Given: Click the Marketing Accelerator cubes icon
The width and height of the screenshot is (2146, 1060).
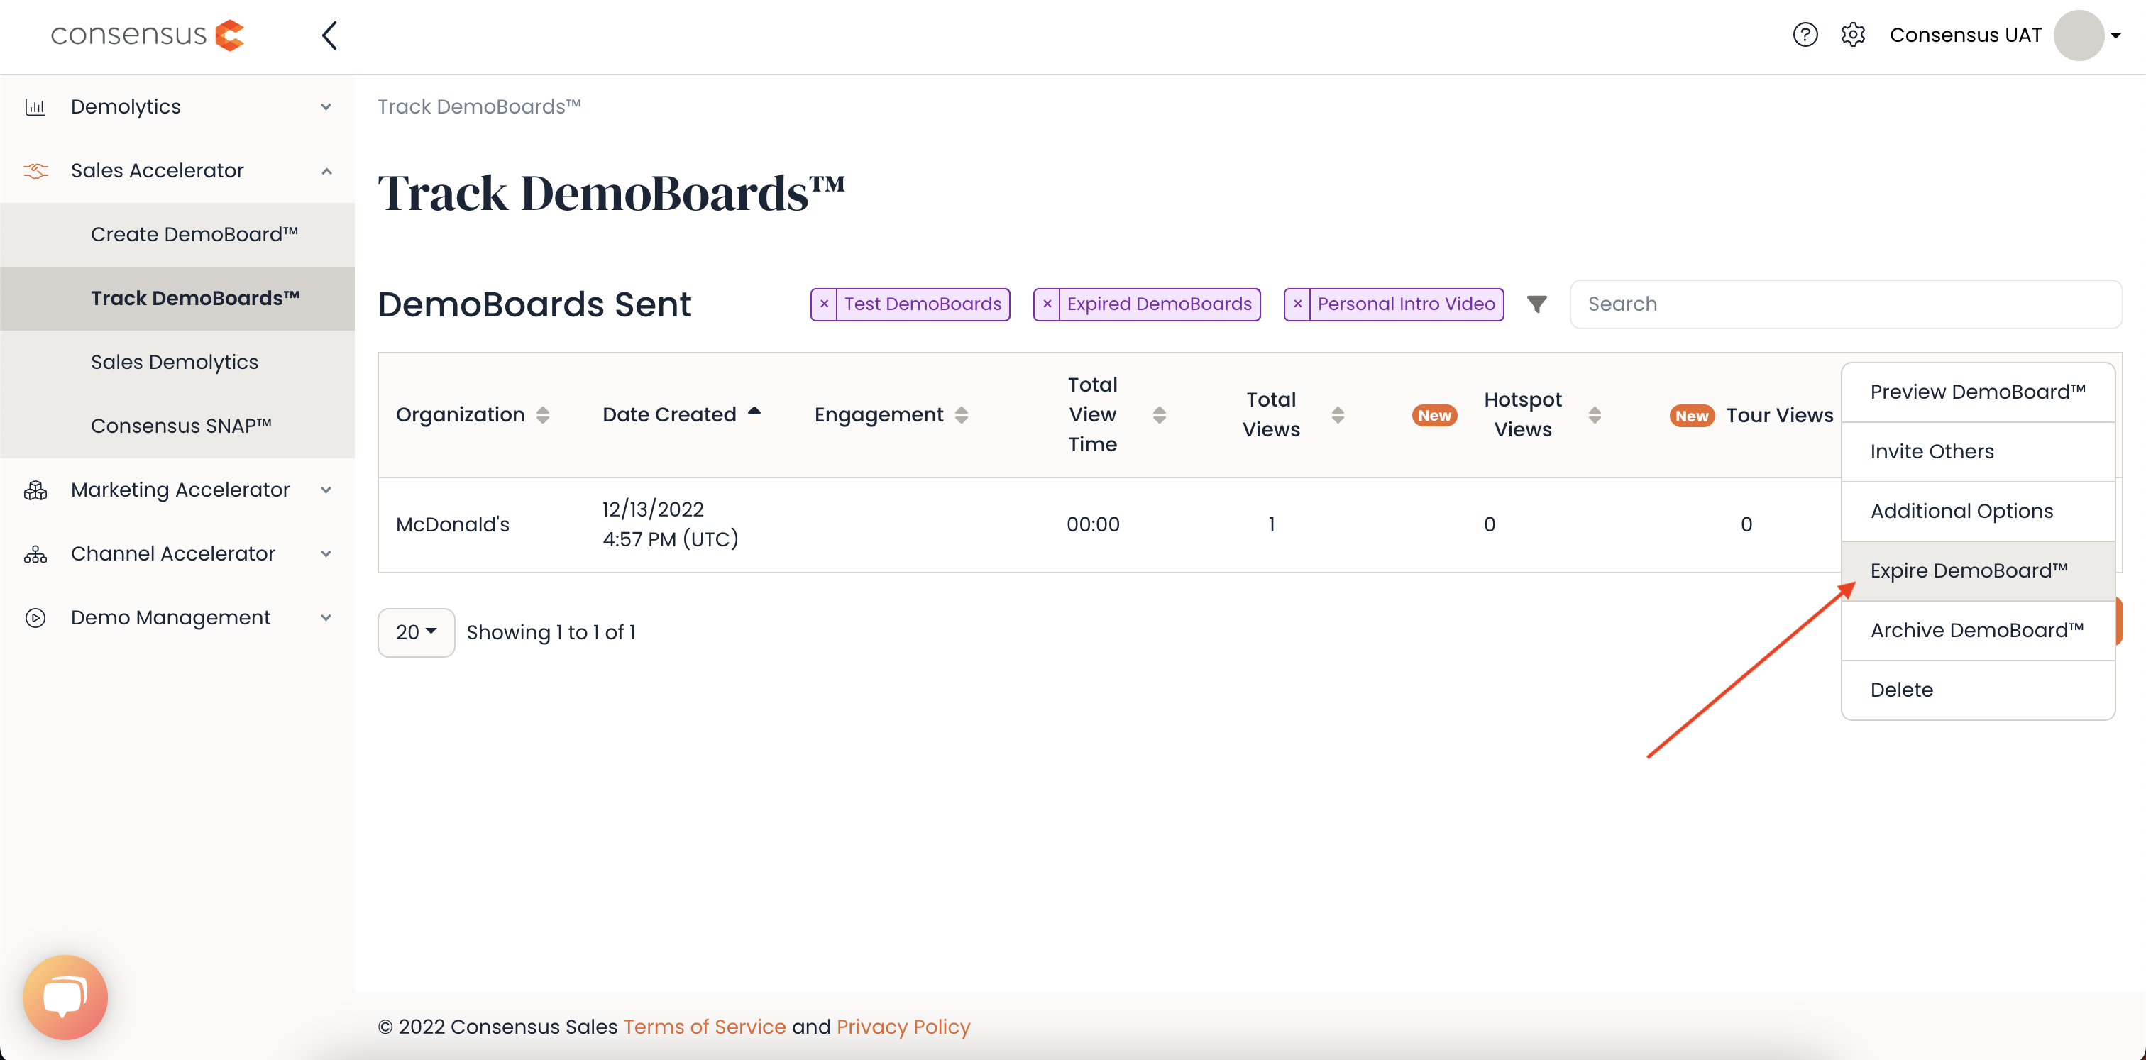Looking at the screenshot, I should (x=35, y=490).
